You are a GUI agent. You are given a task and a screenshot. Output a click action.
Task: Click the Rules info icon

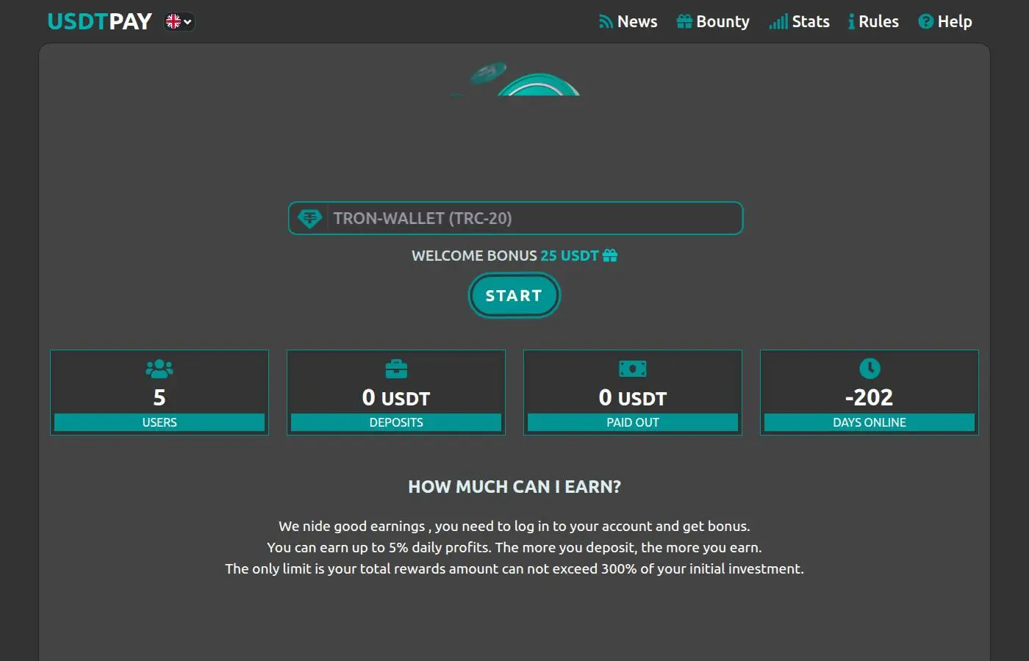point(851,22)
